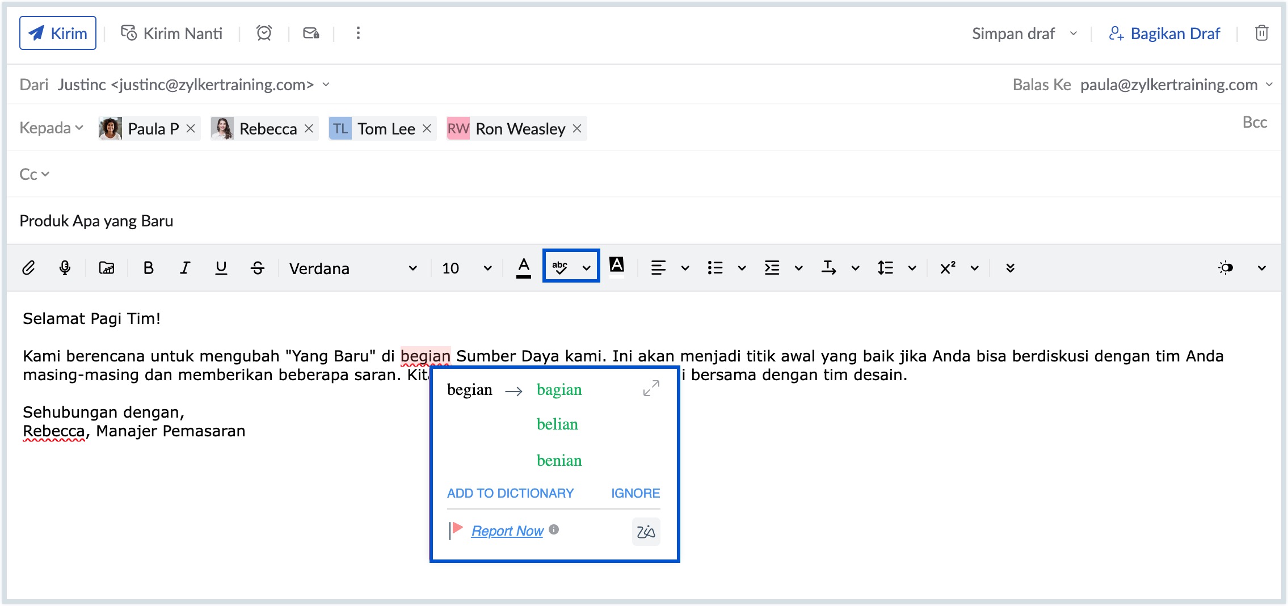The image size is (1288, 606).
Task: Click the Kirim send button
Action: (58, 33)
